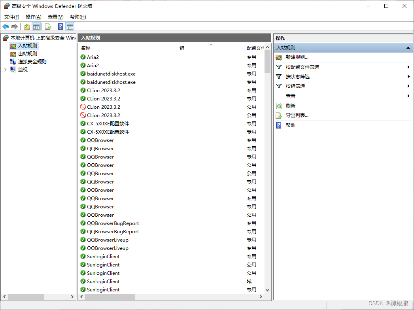Click the rule list vertical scrollbar thumb
Image resolution: width=414 pixels, height=310 pixels.
coord(267,61)
